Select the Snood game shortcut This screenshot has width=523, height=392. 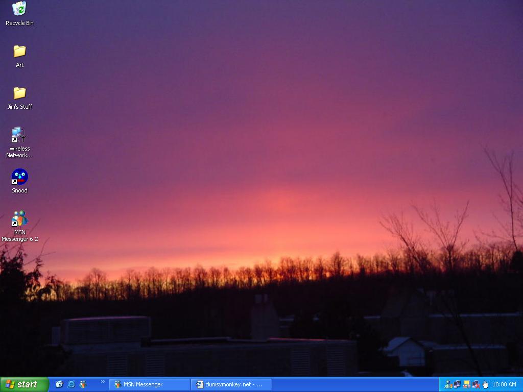click(x=19, y=177)
